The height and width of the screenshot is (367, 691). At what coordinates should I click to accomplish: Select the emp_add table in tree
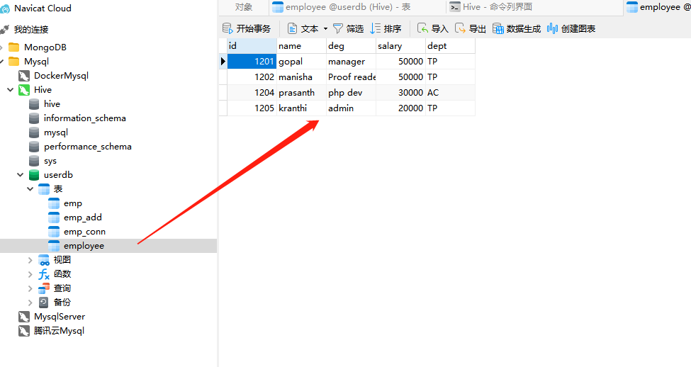(x=82, y=218)
